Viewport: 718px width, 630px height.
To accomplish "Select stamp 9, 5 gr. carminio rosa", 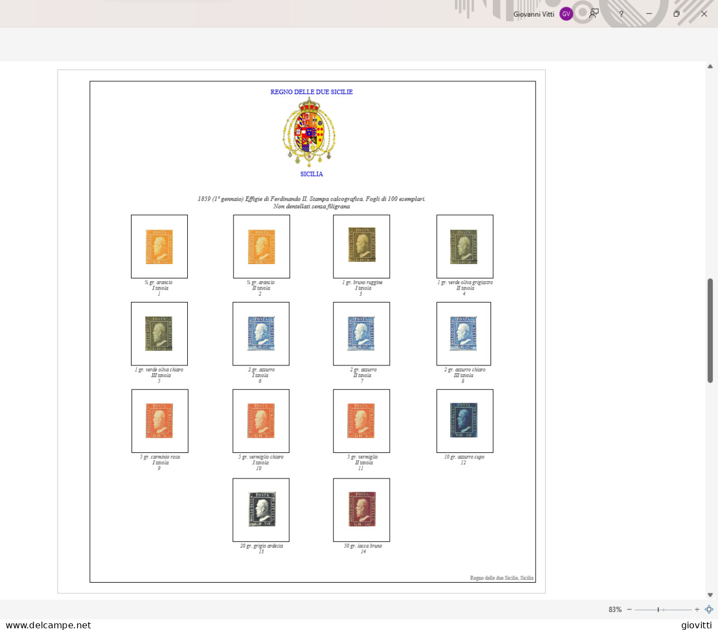I will pos(159,421).
